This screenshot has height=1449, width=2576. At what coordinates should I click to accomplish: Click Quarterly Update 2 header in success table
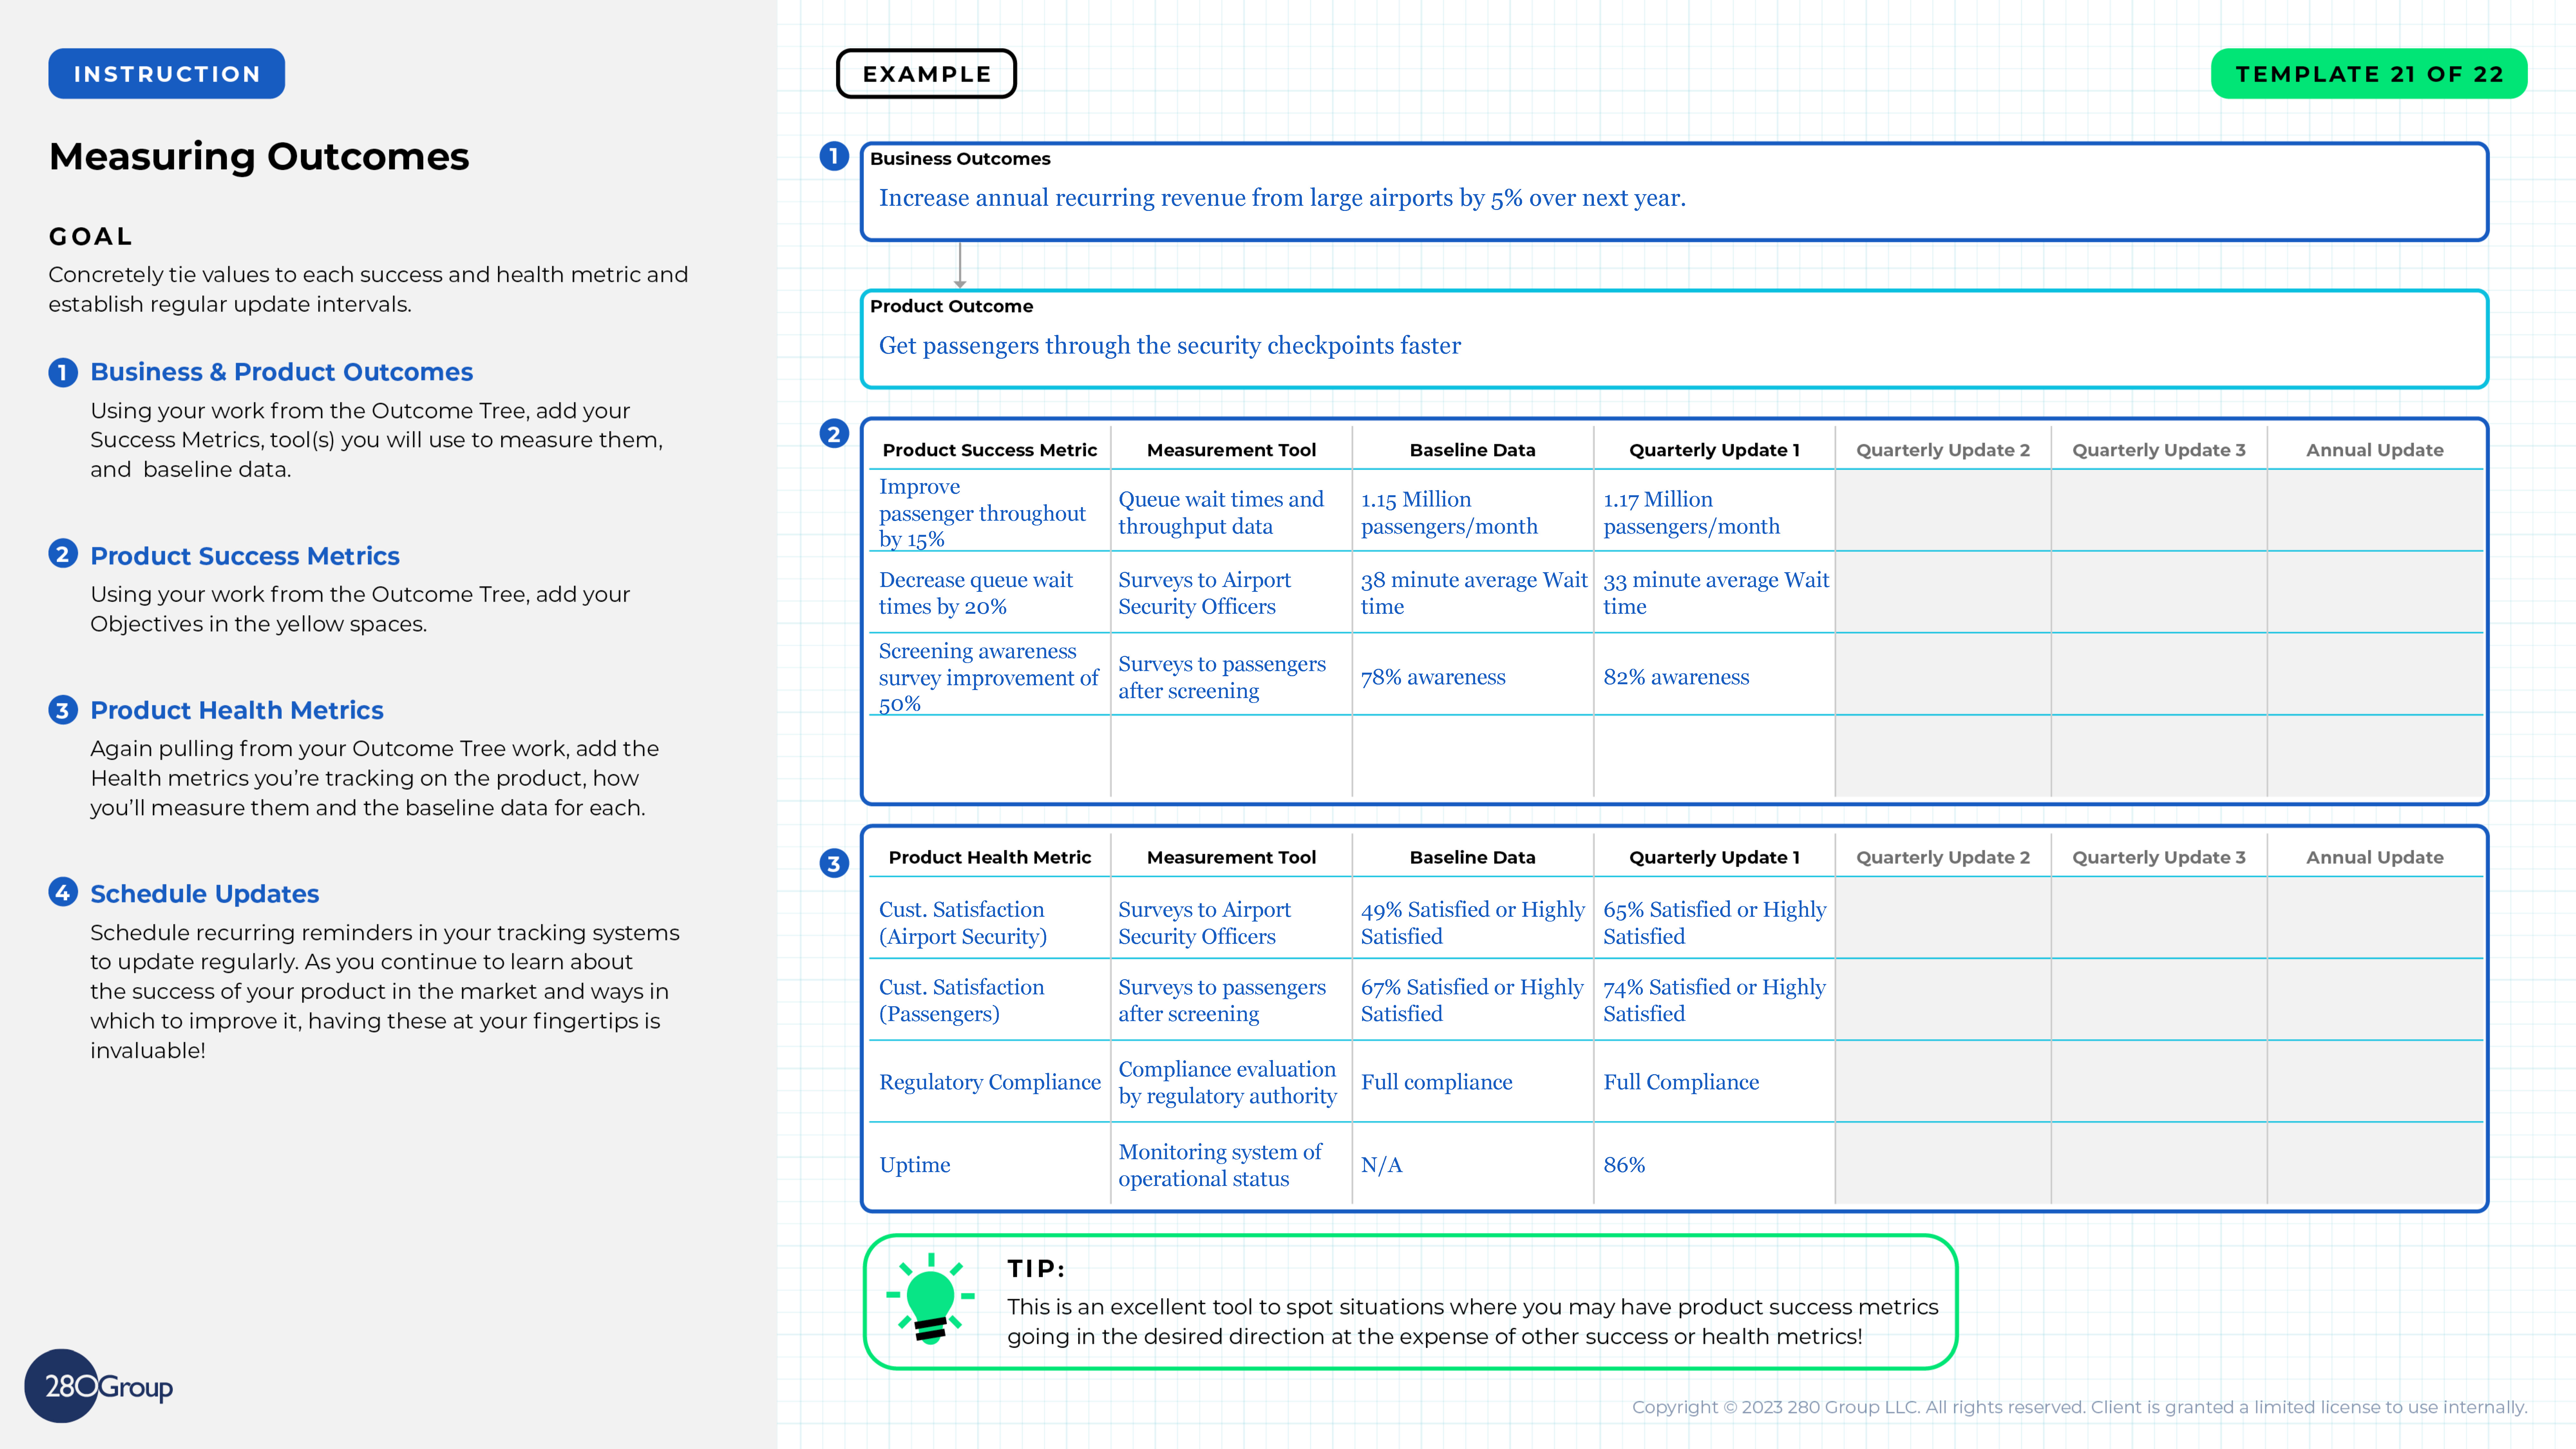point(1943,450)
